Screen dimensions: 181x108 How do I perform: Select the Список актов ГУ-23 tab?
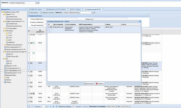click(x=94, y=9)
